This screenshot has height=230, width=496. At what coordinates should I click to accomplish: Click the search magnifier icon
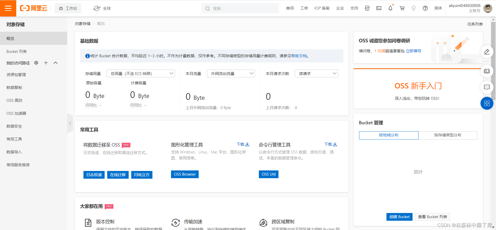(207, 9)
